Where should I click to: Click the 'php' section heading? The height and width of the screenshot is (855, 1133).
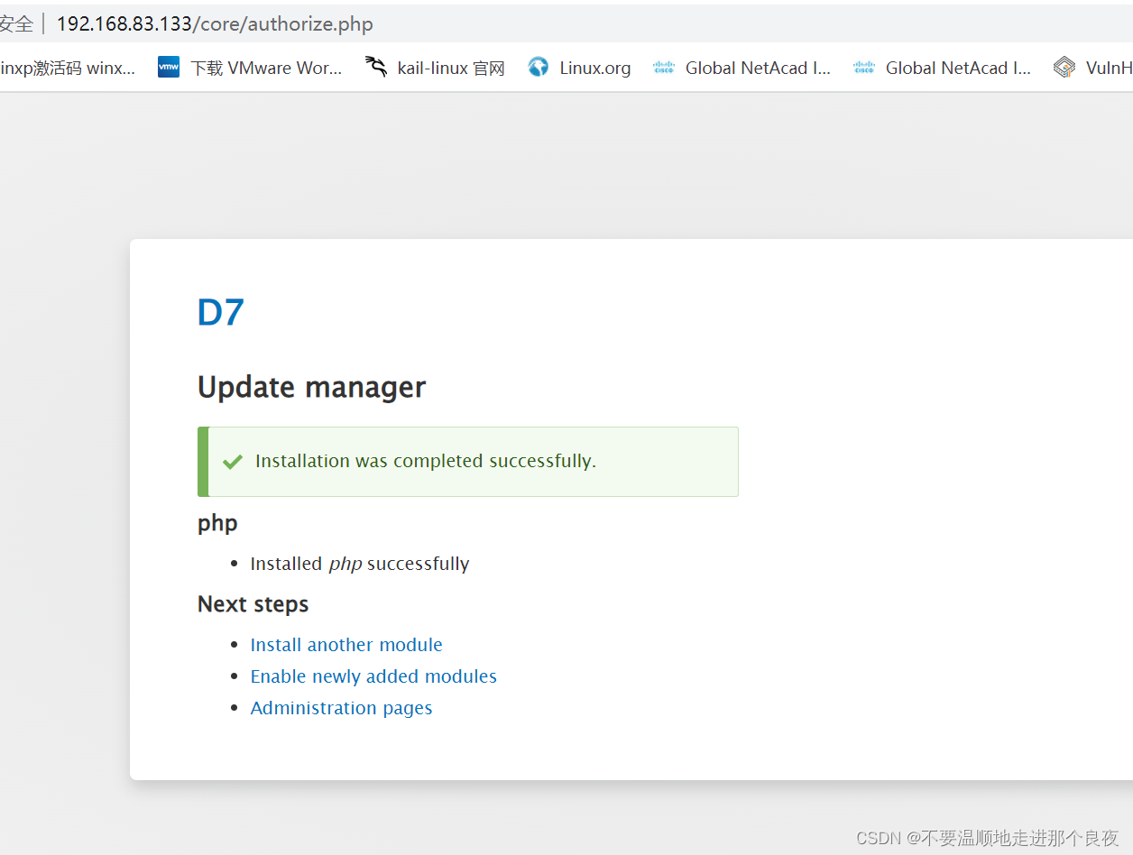tap(217, 523)
